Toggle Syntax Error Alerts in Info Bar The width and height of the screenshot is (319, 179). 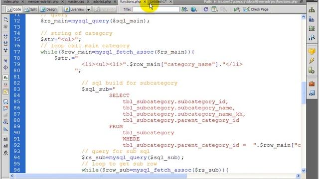(5, 91)
